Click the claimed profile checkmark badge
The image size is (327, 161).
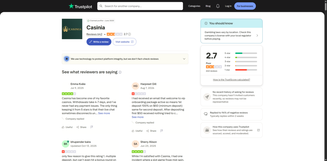[x=88, y=21]
